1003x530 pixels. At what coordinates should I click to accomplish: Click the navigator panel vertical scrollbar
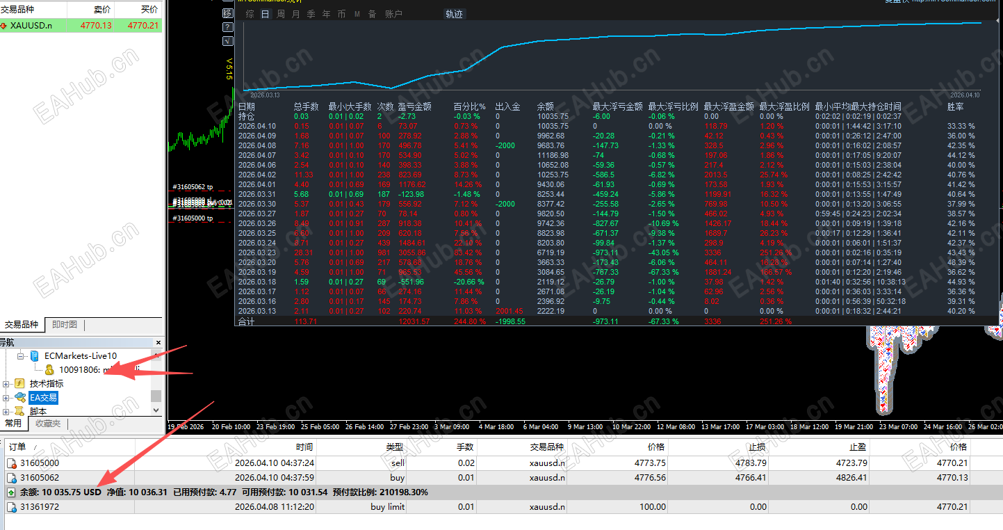[156, 396]
